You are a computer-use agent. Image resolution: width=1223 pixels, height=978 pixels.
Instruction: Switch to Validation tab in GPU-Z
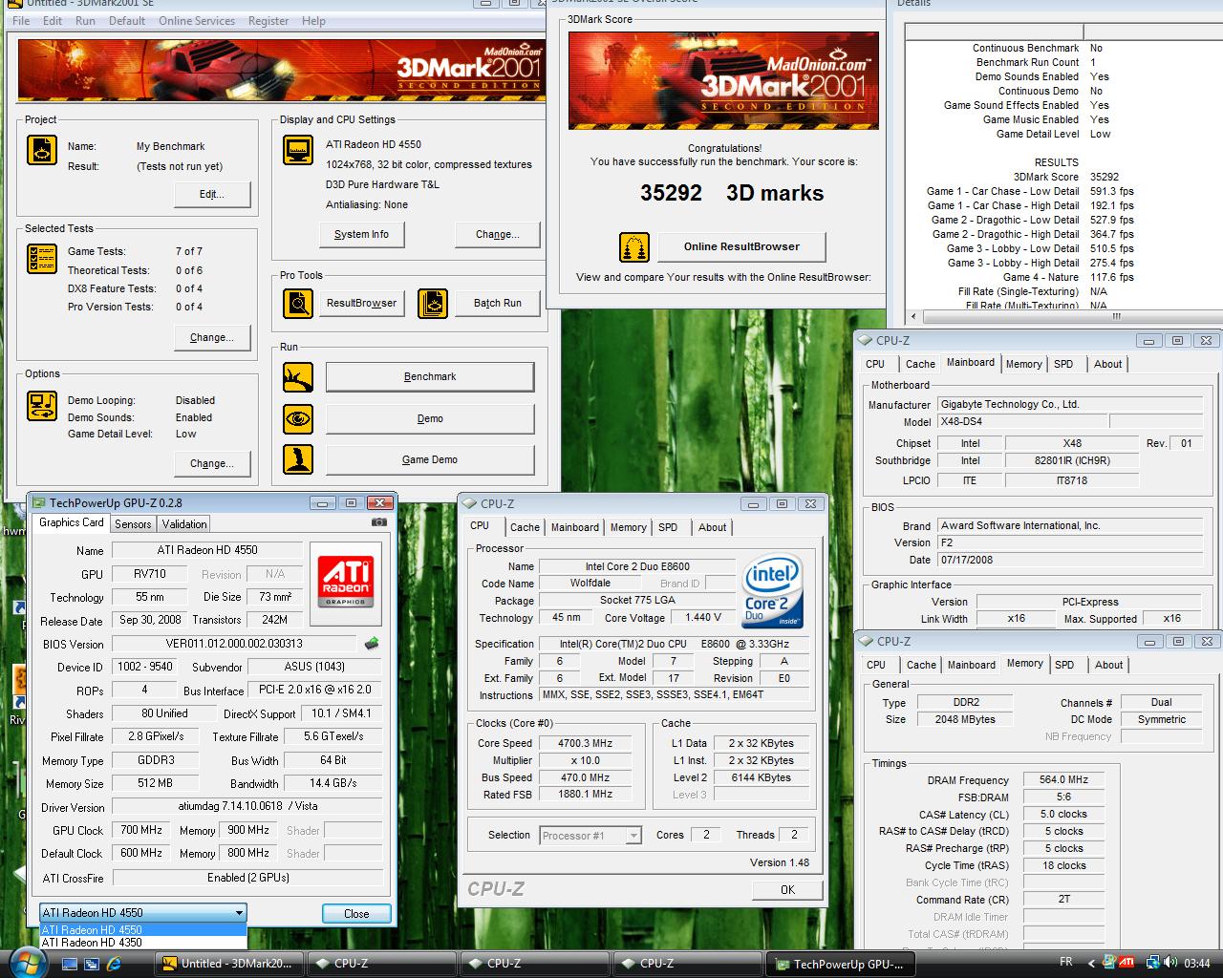tap(184, 523)
